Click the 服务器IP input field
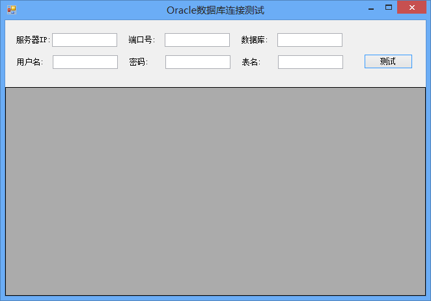 [85, 40]
